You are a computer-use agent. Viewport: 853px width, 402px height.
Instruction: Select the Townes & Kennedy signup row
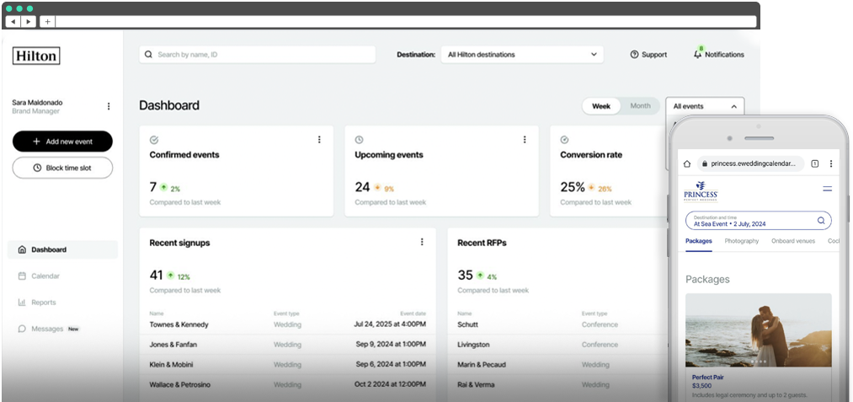coord(288,324)
